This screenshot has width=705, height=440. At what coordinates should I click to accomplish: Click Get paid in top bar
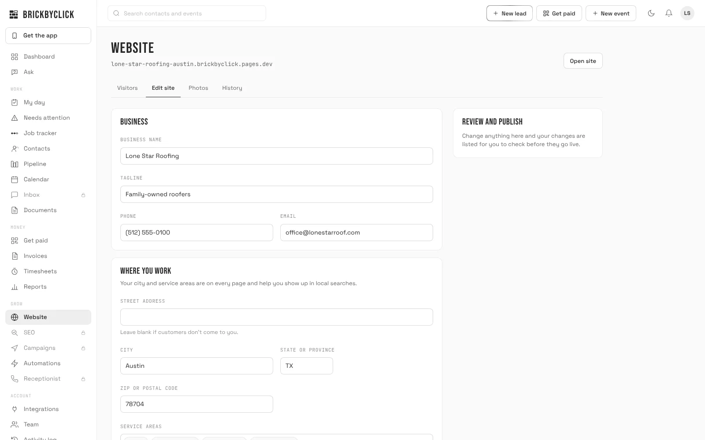coord(559,13)
